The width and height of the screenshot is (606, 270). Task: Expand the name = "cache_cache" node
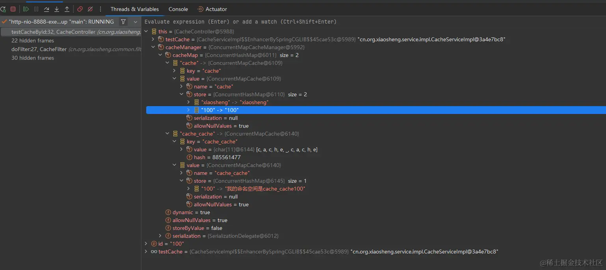182,173
